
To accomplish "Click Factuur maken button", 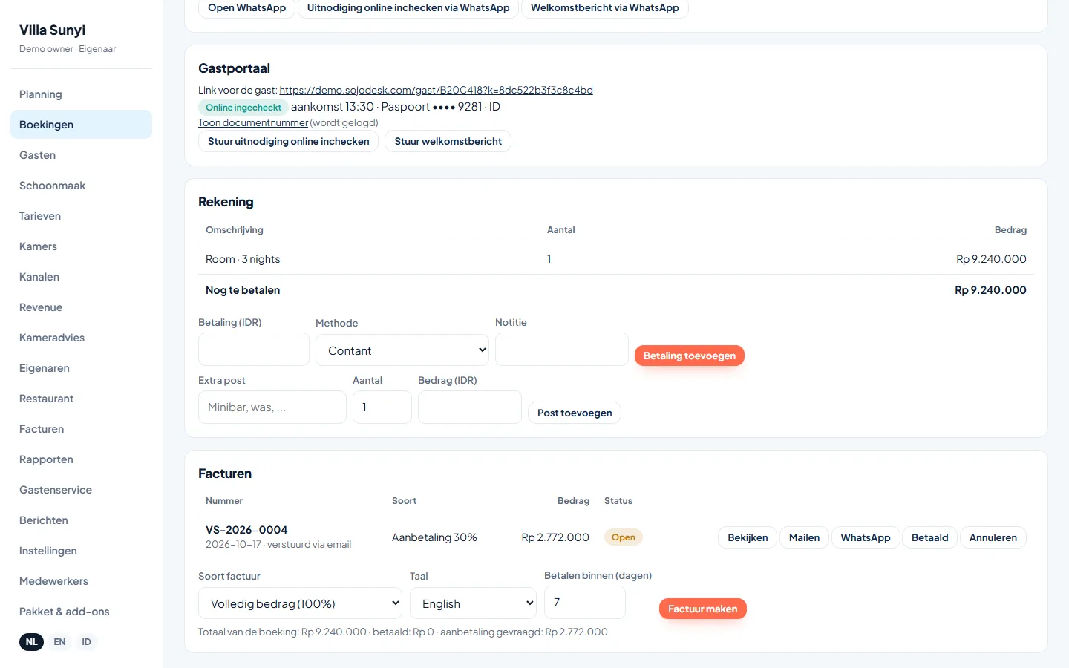I will pyautogui.click(x=703, y=609).
